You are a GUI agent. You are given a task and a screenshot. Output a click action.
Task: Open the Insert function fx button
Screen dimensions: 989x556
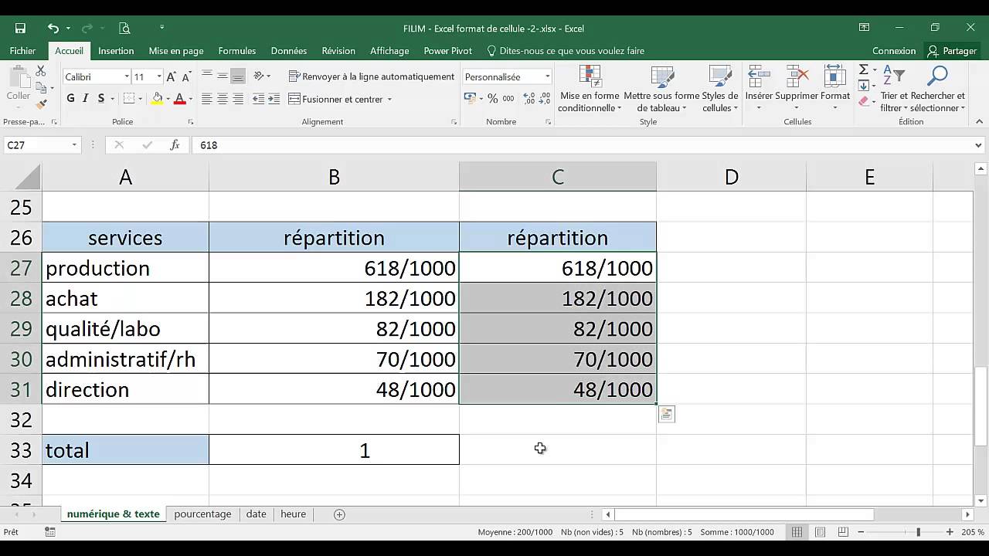click(175, 144)
